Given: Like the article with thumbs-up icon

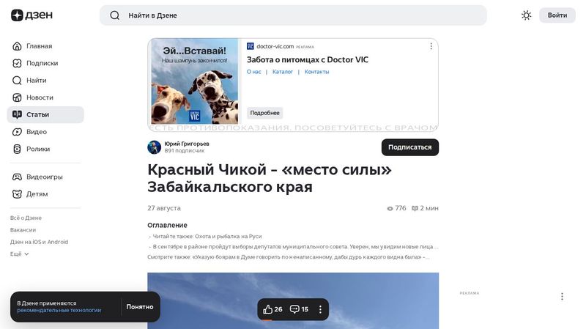Looking at the screenshot, I should pyautogui.click(x=272, y=309).
